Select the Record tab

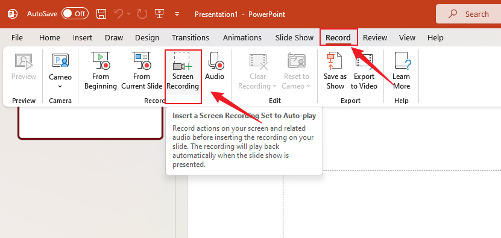[338, 38]
